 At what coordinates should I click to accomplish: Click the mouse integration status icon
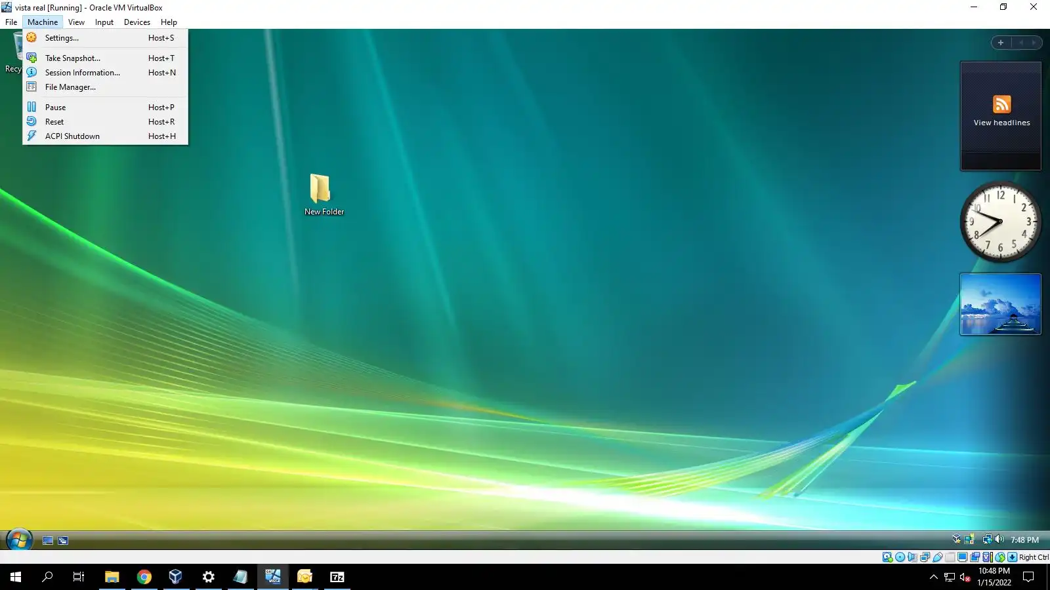(1000, 557)
